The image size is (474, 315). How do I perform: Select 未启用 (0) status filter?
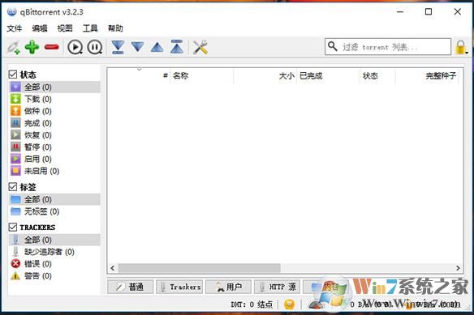[54, 171]
